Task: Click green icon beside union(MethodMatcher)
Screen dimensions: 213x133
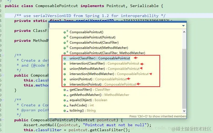Action: (x=65, y=69)
